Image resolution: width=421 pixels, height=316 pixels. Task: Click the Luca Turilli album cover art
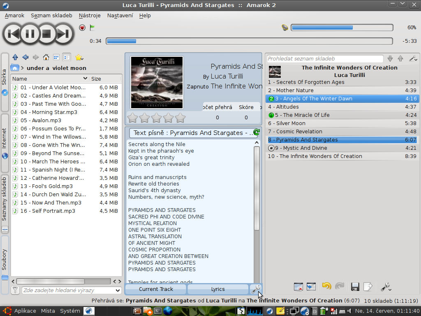(157, 82)
